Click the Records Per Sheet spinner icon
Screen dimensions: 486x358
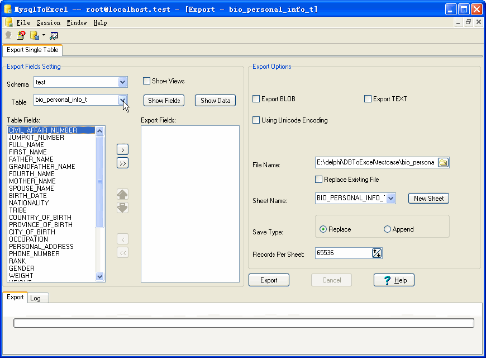[377, 253]
